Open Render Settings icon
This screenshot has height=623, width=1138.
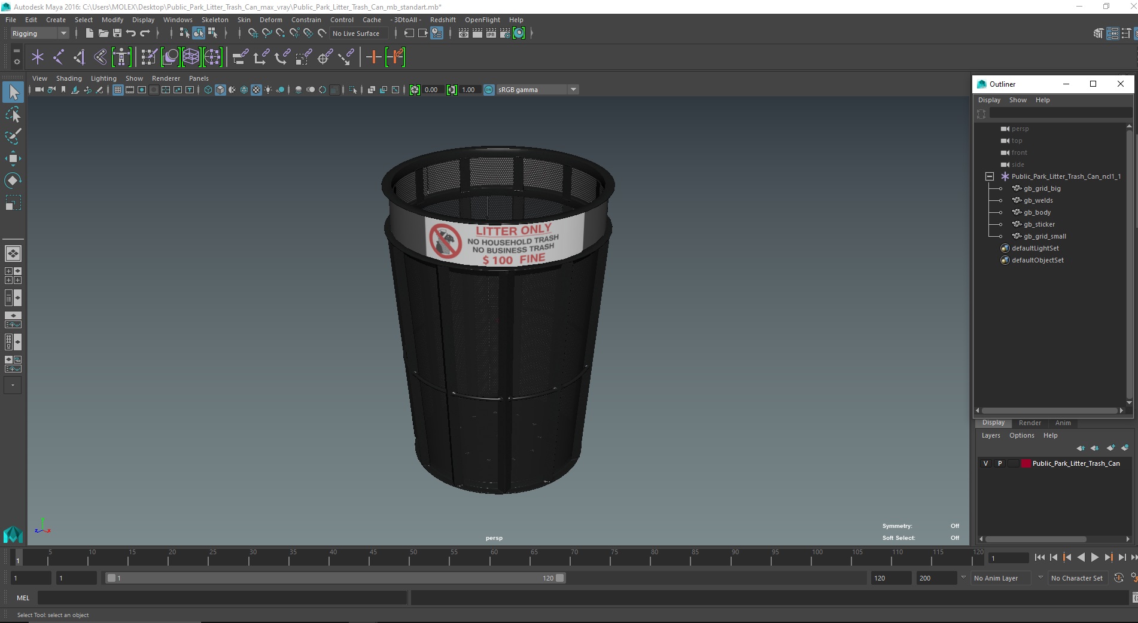pos(505,33)
